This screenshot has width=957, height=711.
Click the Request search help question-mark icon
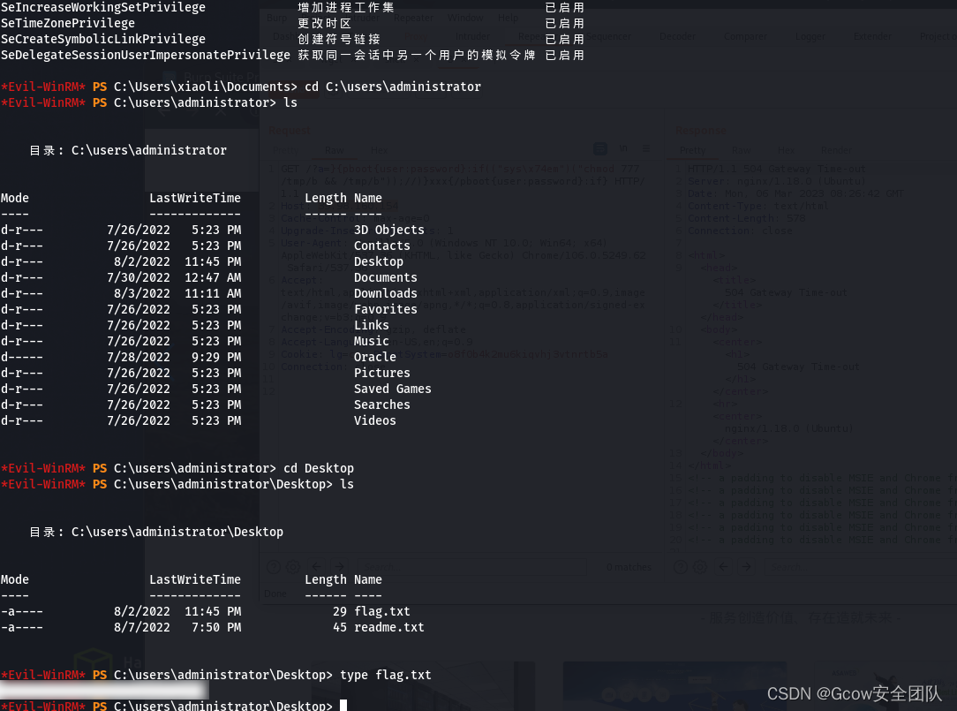274,567
